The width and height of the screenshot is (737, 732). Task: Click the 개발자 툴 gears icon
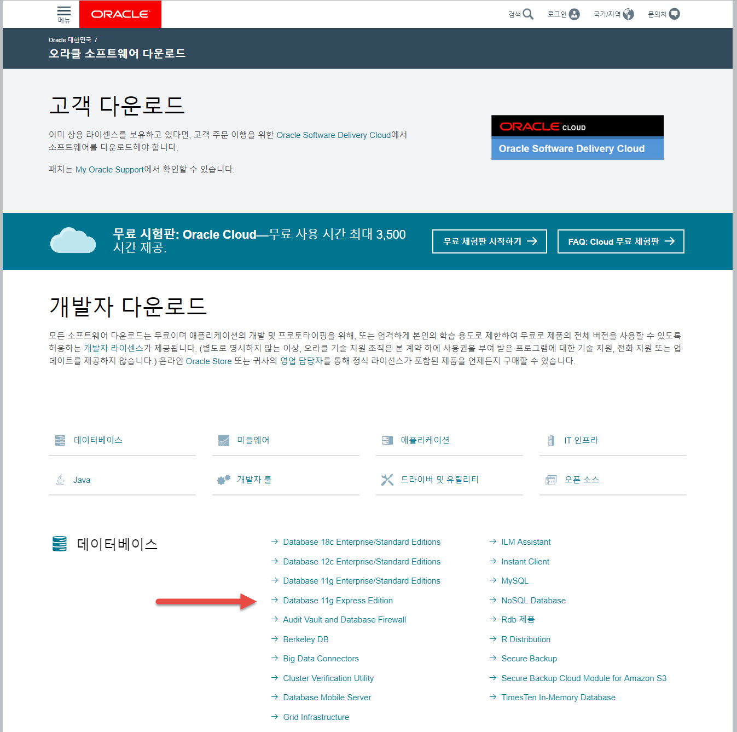click(224, 480)
